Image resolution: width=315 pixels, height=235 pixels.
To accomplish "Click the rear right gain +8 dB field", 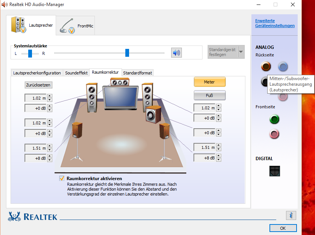I will (204, 158).
